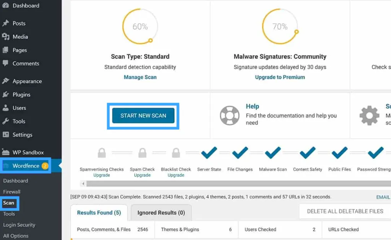391x240 pixels.
Task: Switch to the Ignored Results tab
Action: pyautogui.click(x=161, y=213)
